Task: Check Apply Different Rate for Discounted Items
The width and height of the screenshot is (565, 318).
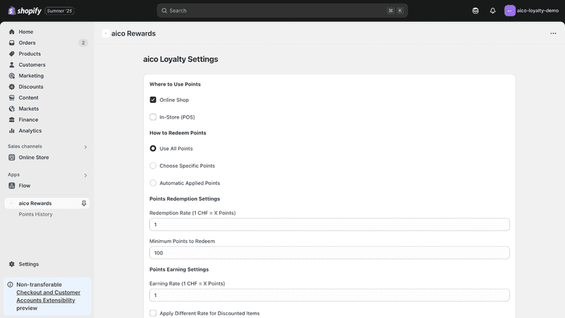Action: [153, 313]
